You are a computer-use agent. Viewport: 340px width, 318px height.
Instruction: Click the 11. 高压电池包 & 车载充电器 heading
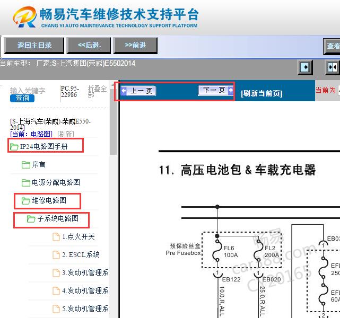point(237,170)
